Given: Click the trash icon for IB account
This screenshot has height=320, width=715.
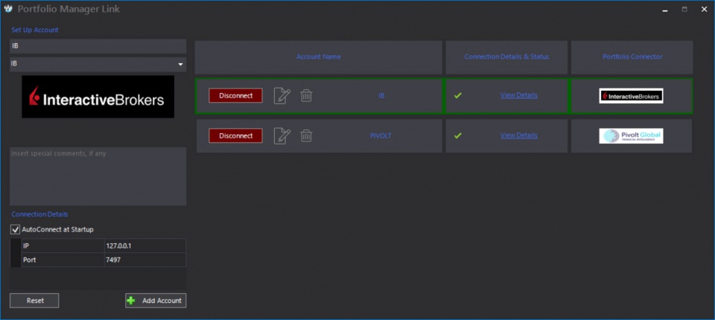Looking at the screenshot, I should coord(306,96).
